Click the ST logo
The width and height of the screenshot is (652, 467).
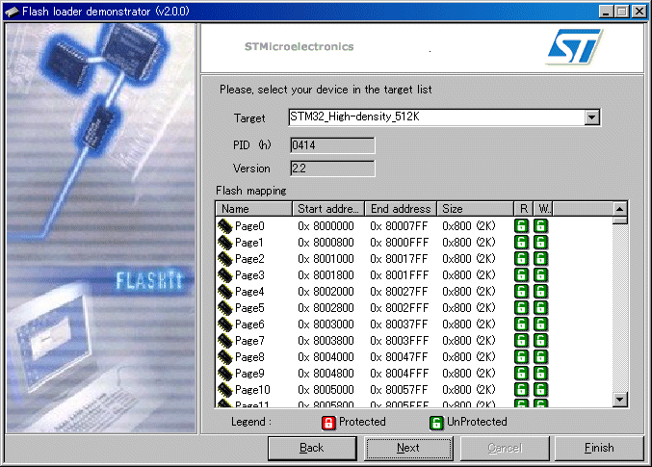coord(574,46)
